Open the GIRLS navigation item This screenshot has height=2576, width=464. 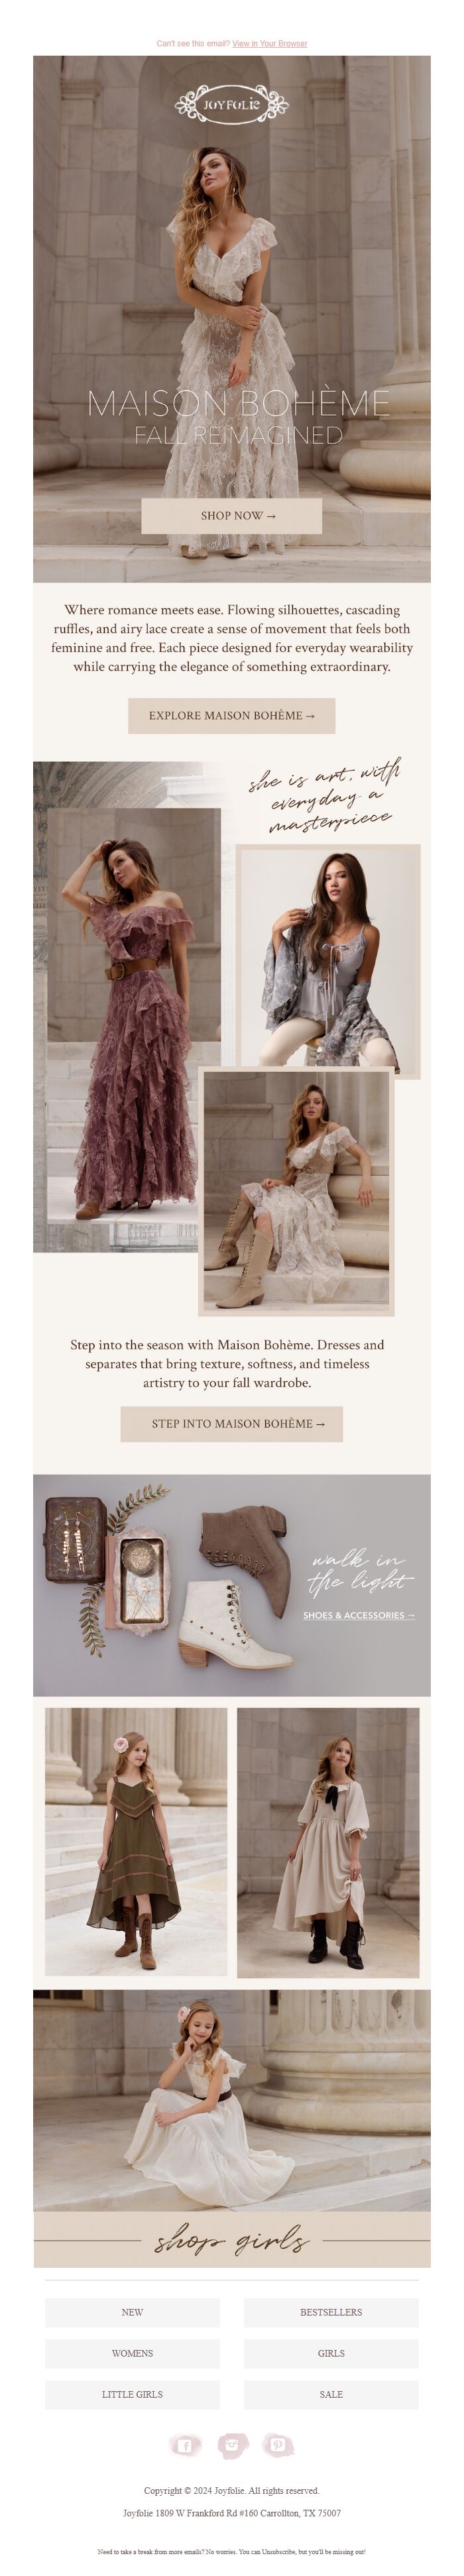(x=331, y=2353)
